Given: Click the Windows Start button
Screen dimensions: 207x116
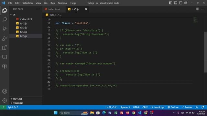Looking at the screenshot, I should point(56,113).
